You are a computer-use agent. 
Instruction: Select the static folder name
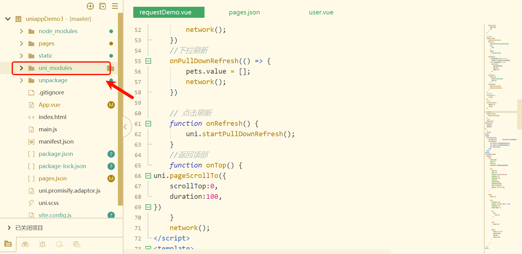point(45,56)
